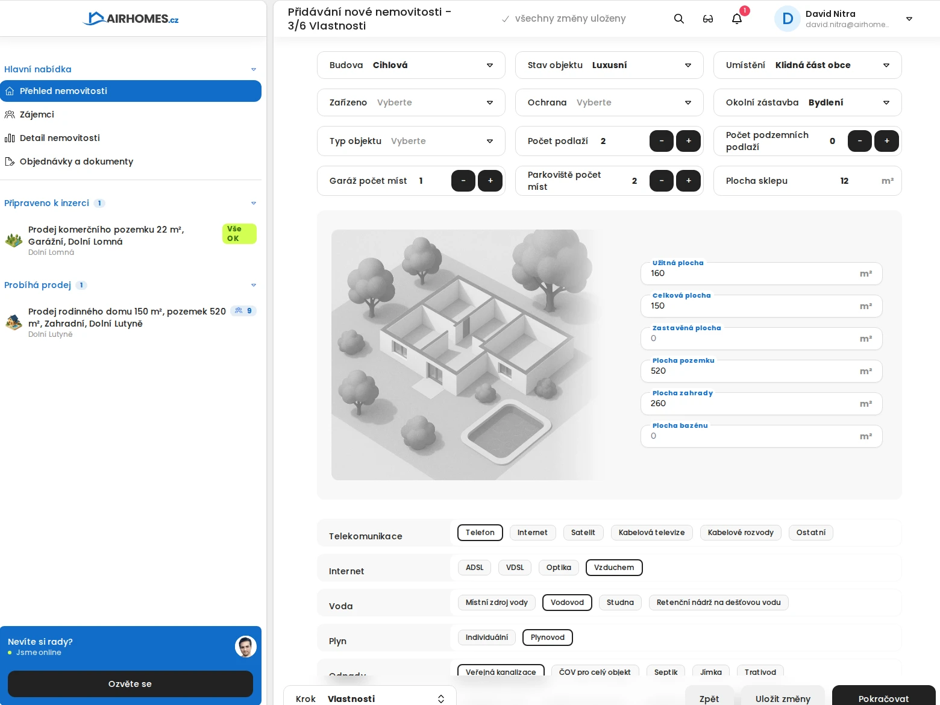Click the Detail nemovitosti chart icon
The height and width of the screenshot is (705, 940).
click(x=10, y=138)
